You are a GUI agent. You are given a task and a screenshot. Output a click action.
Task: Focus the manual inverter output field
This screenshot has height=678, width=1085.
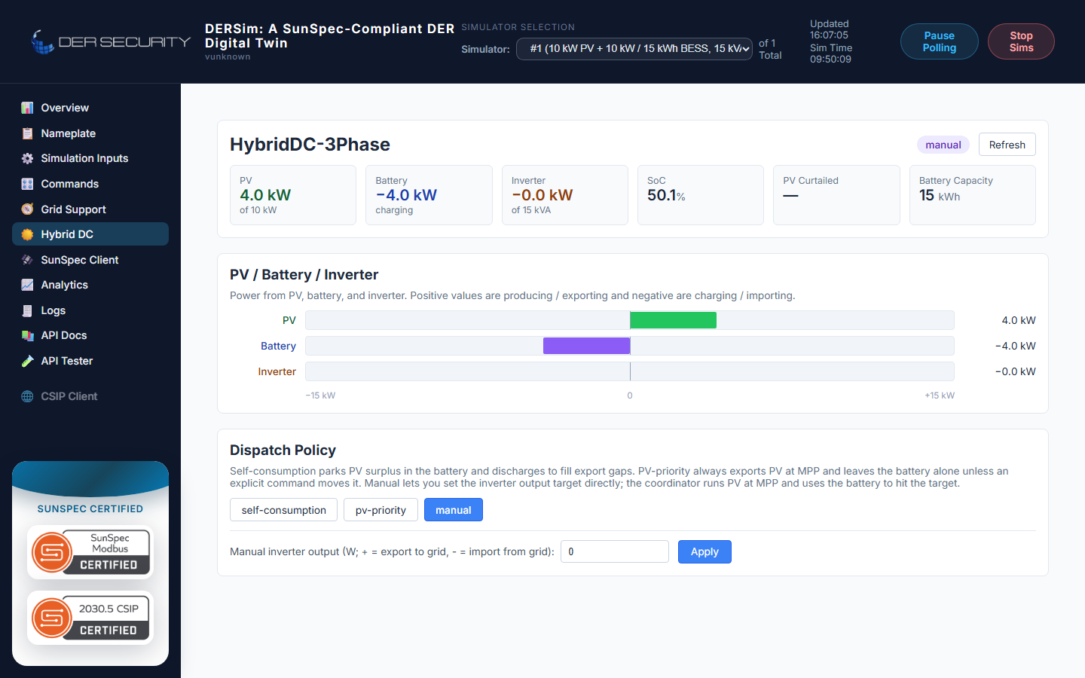(x=615, y=551)
